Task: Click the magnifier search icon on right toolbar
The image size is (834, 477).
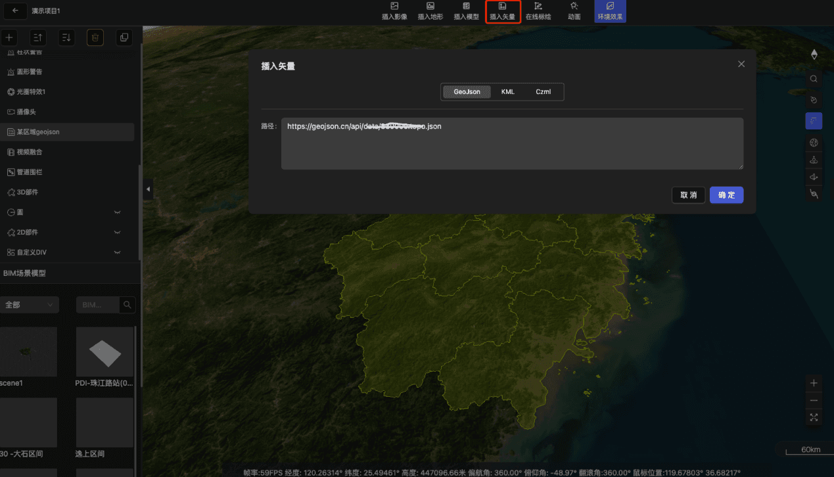Action: click(814, 79)
